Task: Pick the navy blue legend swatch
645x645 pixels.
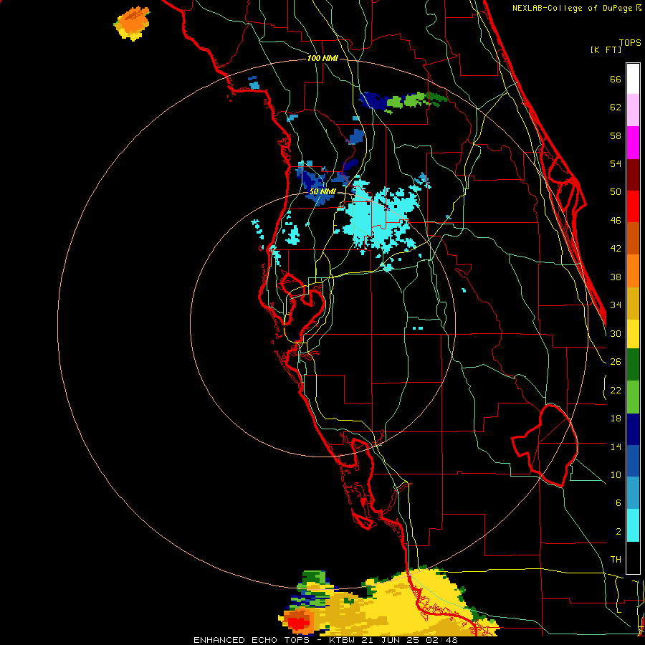Action: (x=633, y=429)
